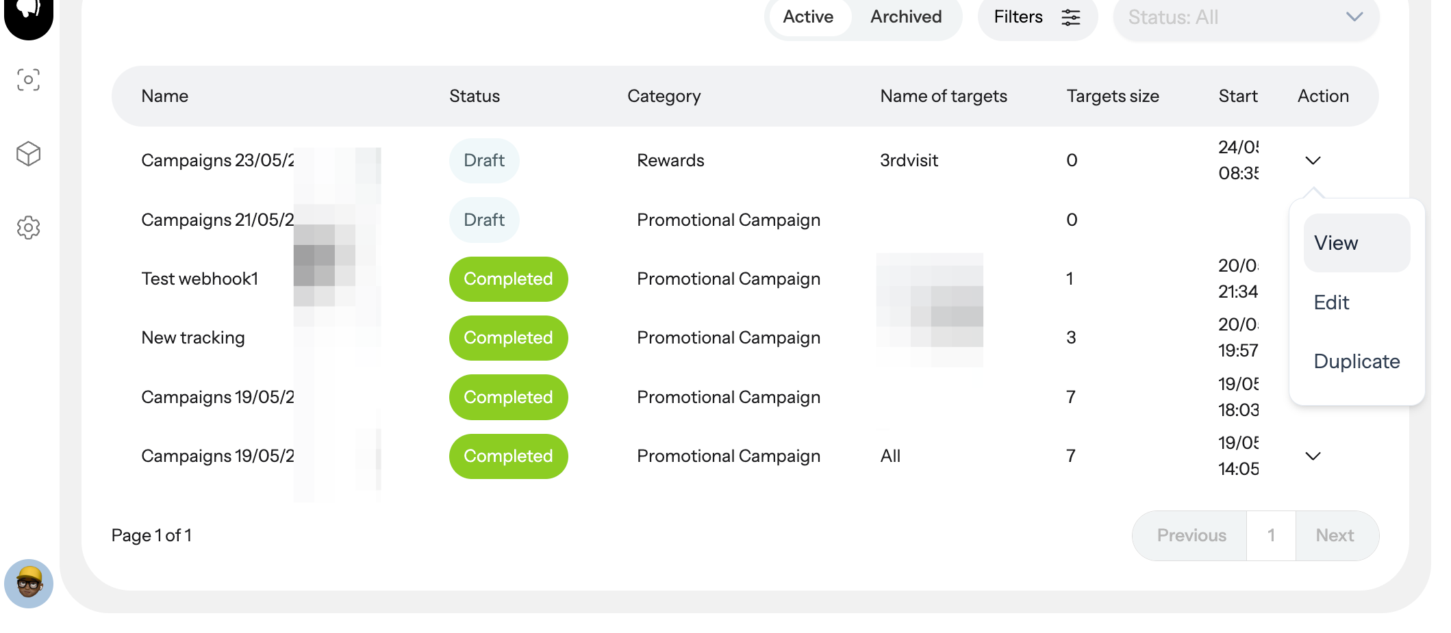Expand action chevron for last campaign row
Image resolution: width=1451 pixels, height=633 pixels.
point(1313,456)
